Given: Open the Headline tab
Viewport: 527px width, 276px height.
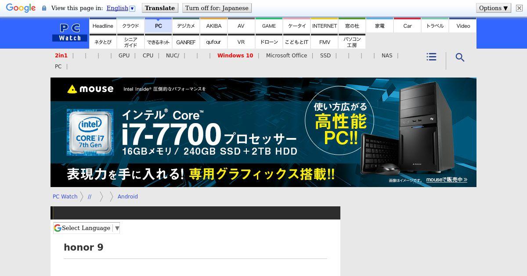Looking at the screenshot, I should pyautogui.click(x=103, y=25).
